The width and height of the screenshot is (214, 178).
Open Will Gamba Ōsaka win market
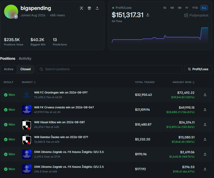tap(61, 137)
